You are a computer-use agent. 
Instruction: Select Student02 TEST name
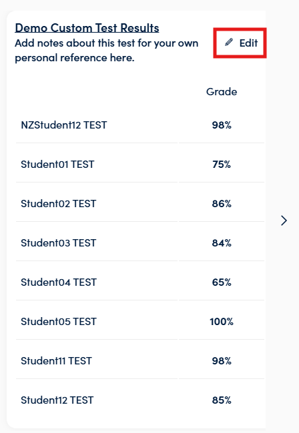point(58,204)
